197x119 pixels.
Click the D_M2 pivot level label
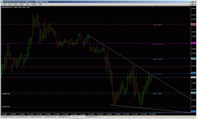click(157, 59)
